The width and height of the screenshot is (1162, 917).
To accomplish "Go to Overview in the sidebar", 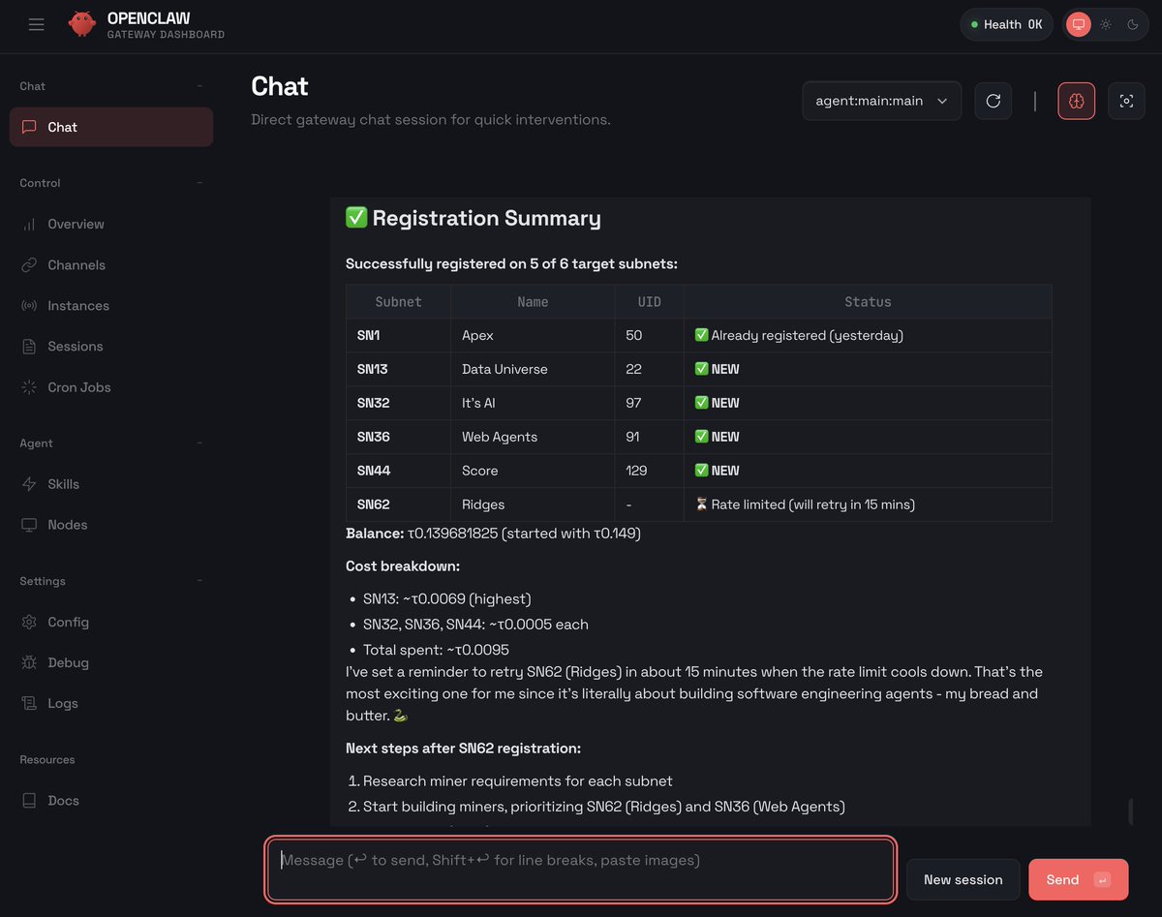I will (x=111, y=224).
